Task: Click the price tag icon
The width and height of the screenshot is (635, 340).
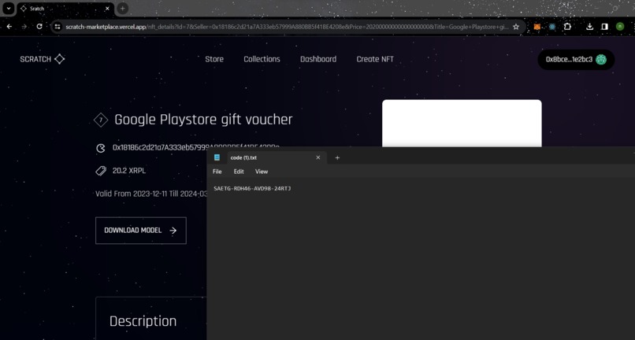Action: click(100, 171)
